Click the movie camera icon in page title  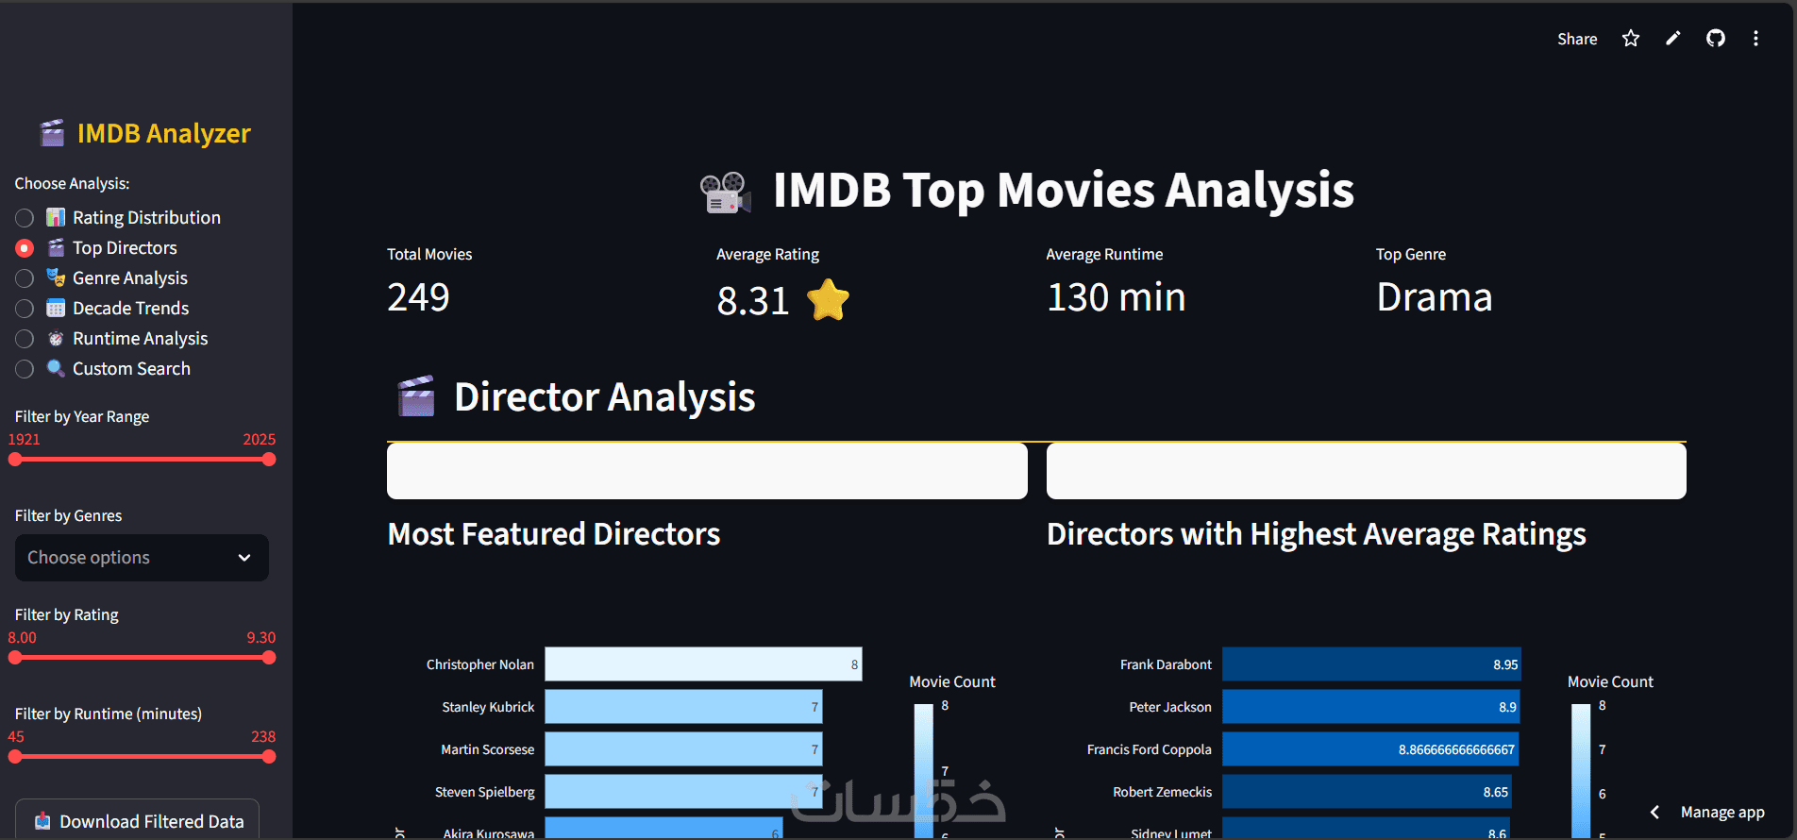pos(726,193)
